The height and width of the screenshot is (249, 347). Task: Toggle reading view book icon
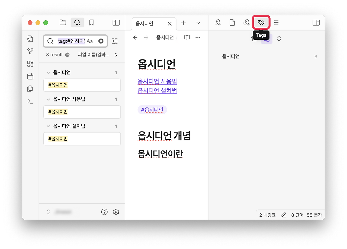[187, 37]
